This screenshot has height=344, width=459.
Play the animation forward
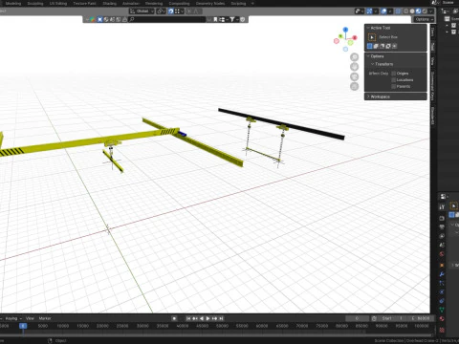[x=208, y=318]
